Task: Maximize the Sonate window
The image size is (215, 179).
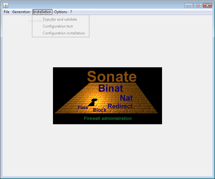Action: 198,6
